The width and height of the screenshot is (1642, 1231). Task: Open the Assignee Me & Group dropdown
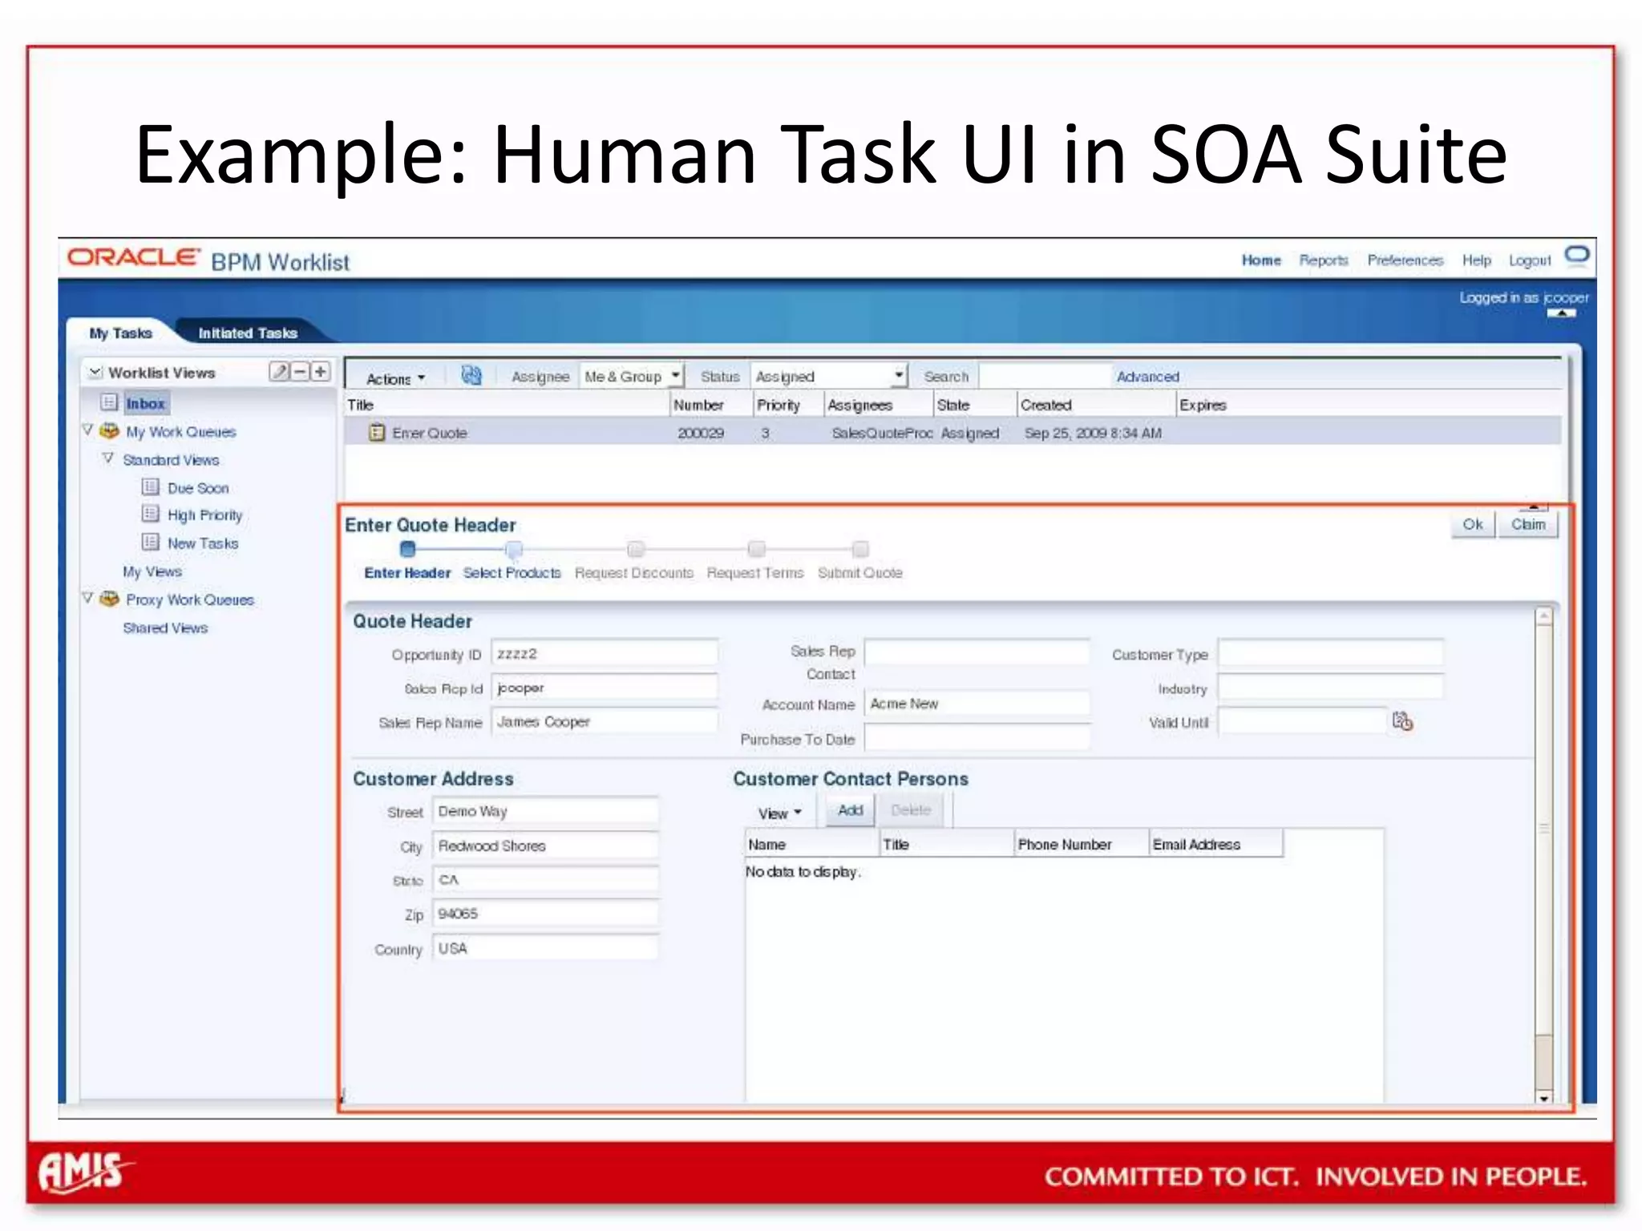pyautogui.click(x=676, y=375)
